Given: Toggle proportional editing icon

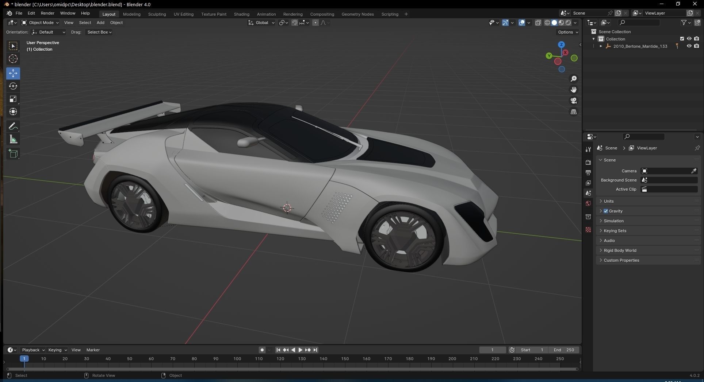Looking at the screenshot, I should 315,23.
